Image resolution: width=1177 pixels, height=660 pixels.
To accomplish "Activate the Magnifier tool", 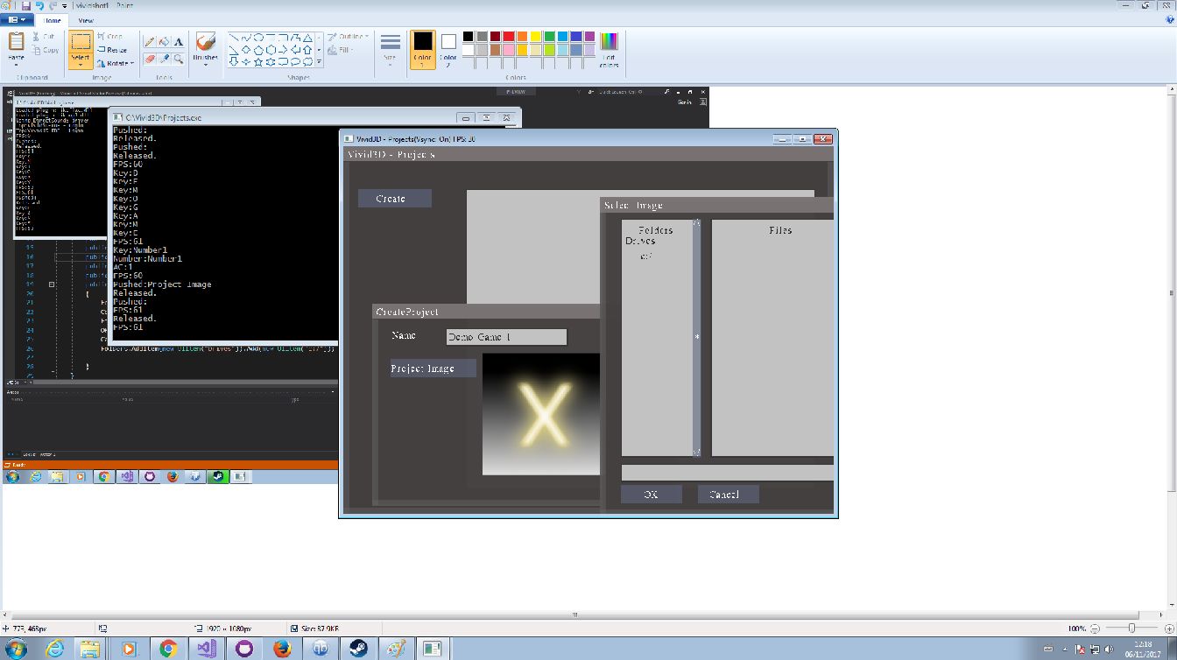I will (179, 59).
